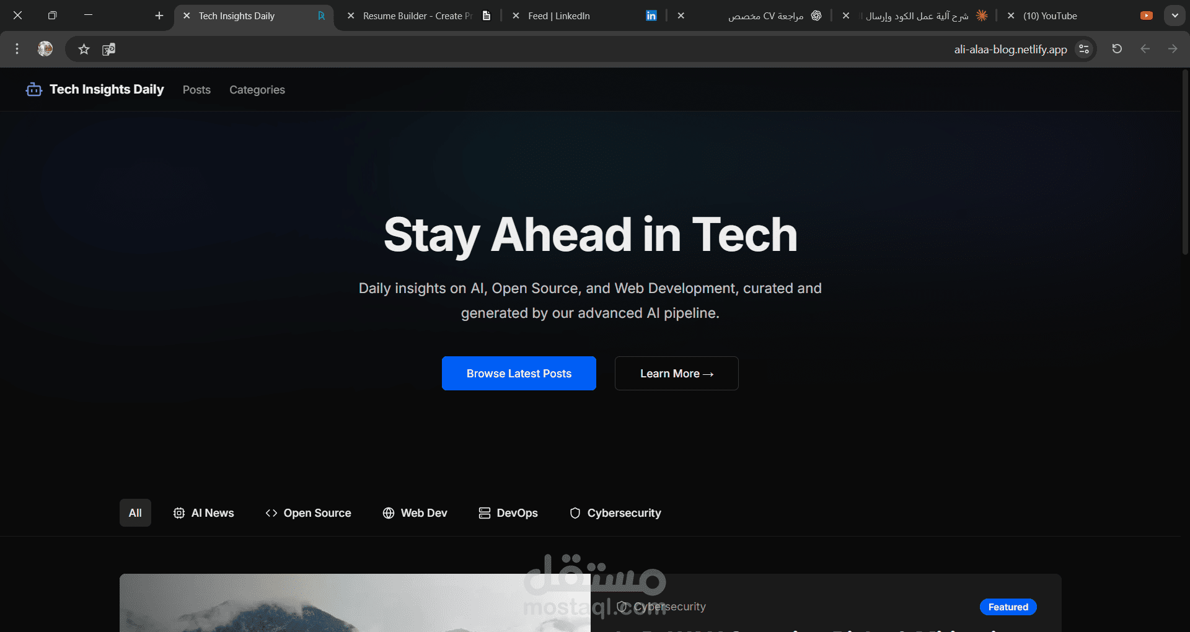Viewport: 1190px width, 632px height.
Task: Click the Resume Builder document favicon
Action: pyautogui.click(x=487, y=16)
